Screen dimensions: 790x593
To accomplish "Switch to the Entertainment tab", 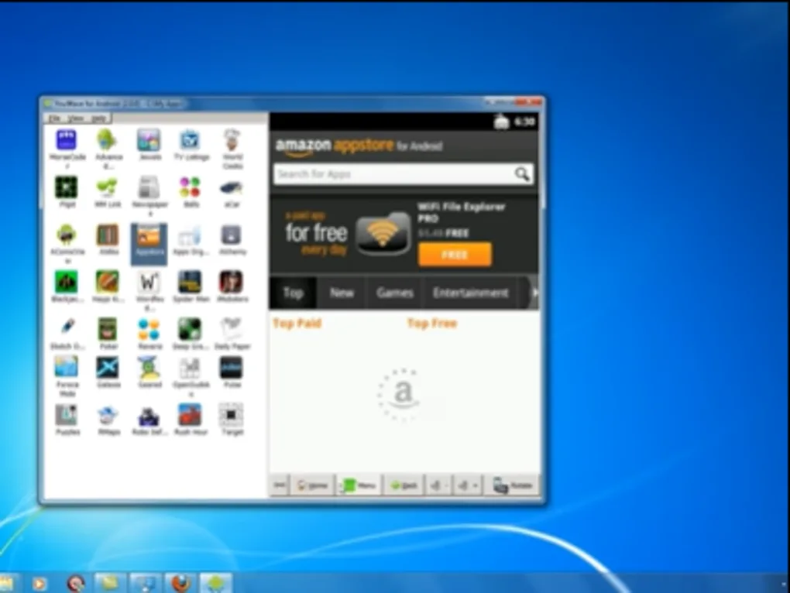I will (471, 293).
